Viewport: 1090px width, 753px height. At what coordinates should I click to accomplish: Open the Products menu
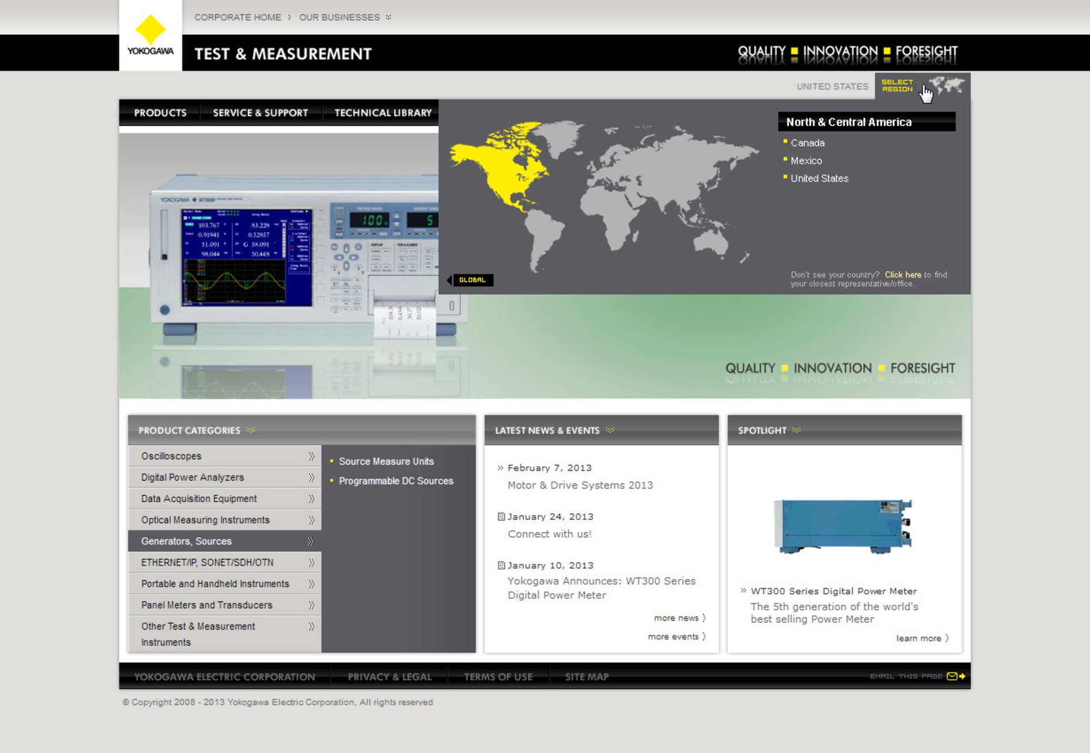point(160,113)
